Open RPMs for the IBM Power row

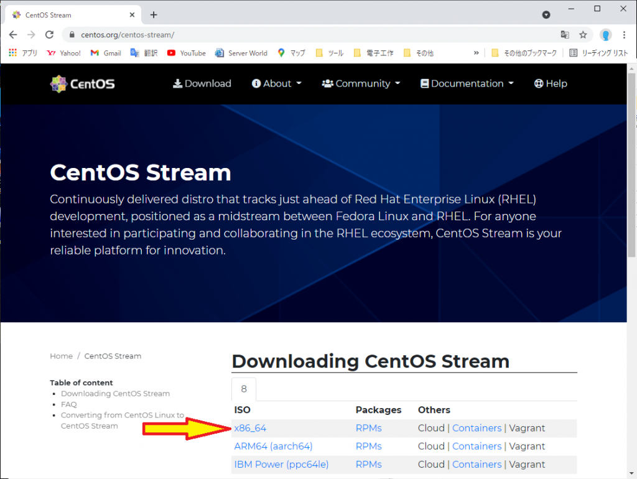pos(369,464)
